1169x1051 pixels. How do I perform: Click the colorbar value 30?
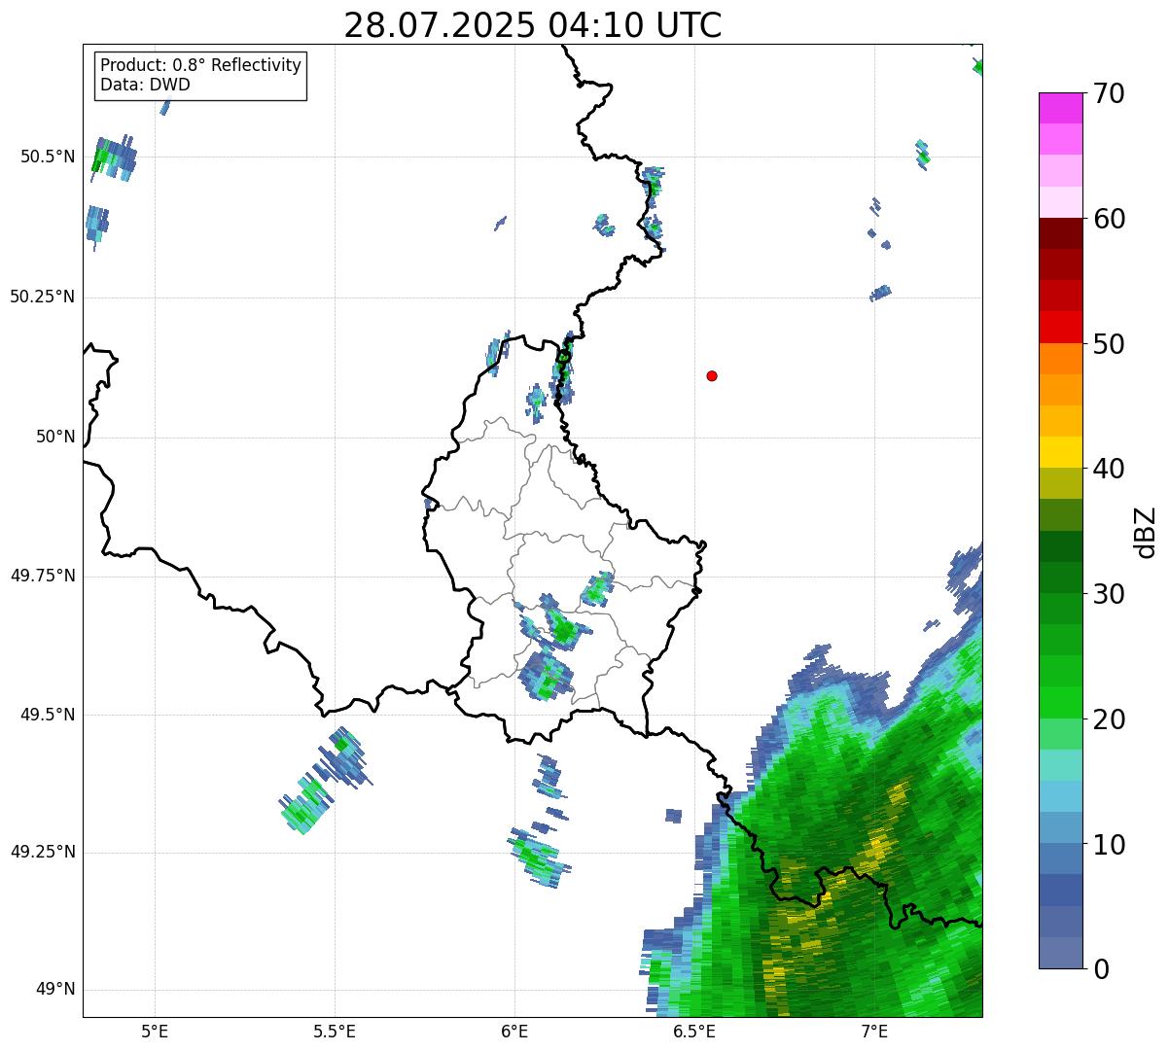1109,594
